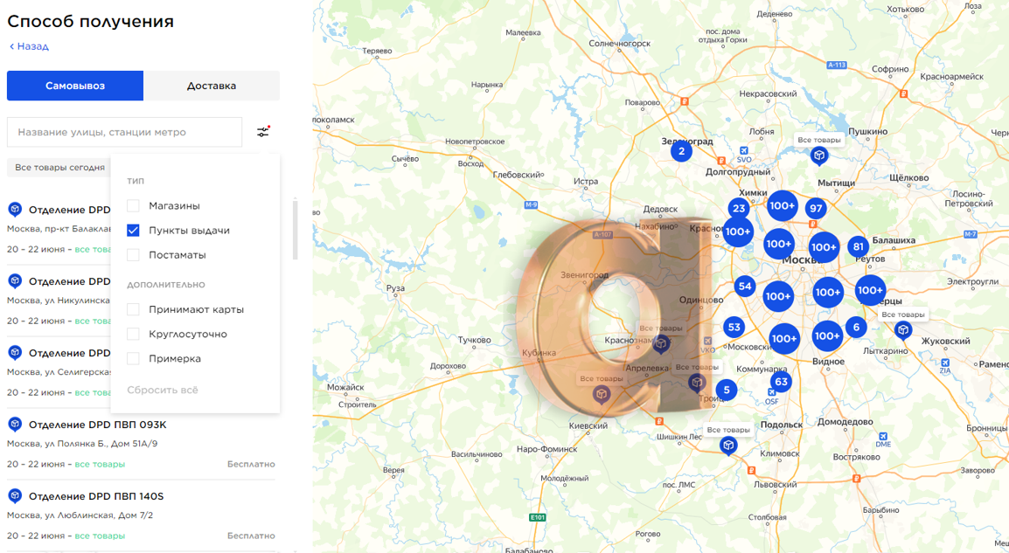Go back via the Назад link
The height and width of the screenshot is (553, 1009).
pyautogui.click(x=29, y=46)
